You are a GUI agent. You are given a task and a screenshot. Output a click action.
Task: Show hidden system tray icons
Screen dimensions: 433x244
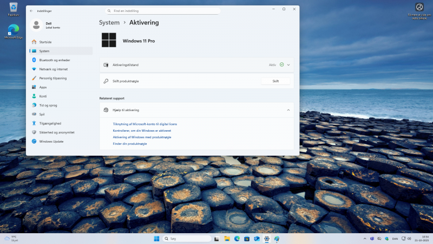point(364,239)
